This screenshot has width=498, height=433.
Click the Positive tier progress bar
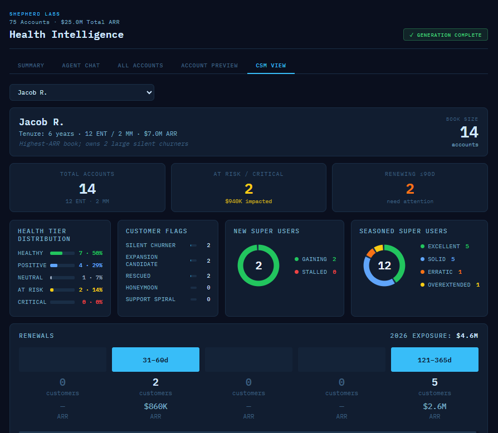(x=62, y=265)
